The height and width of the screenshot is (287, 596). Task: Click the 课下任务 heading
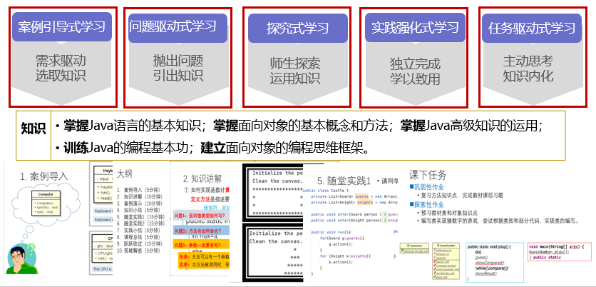point(428,175)
